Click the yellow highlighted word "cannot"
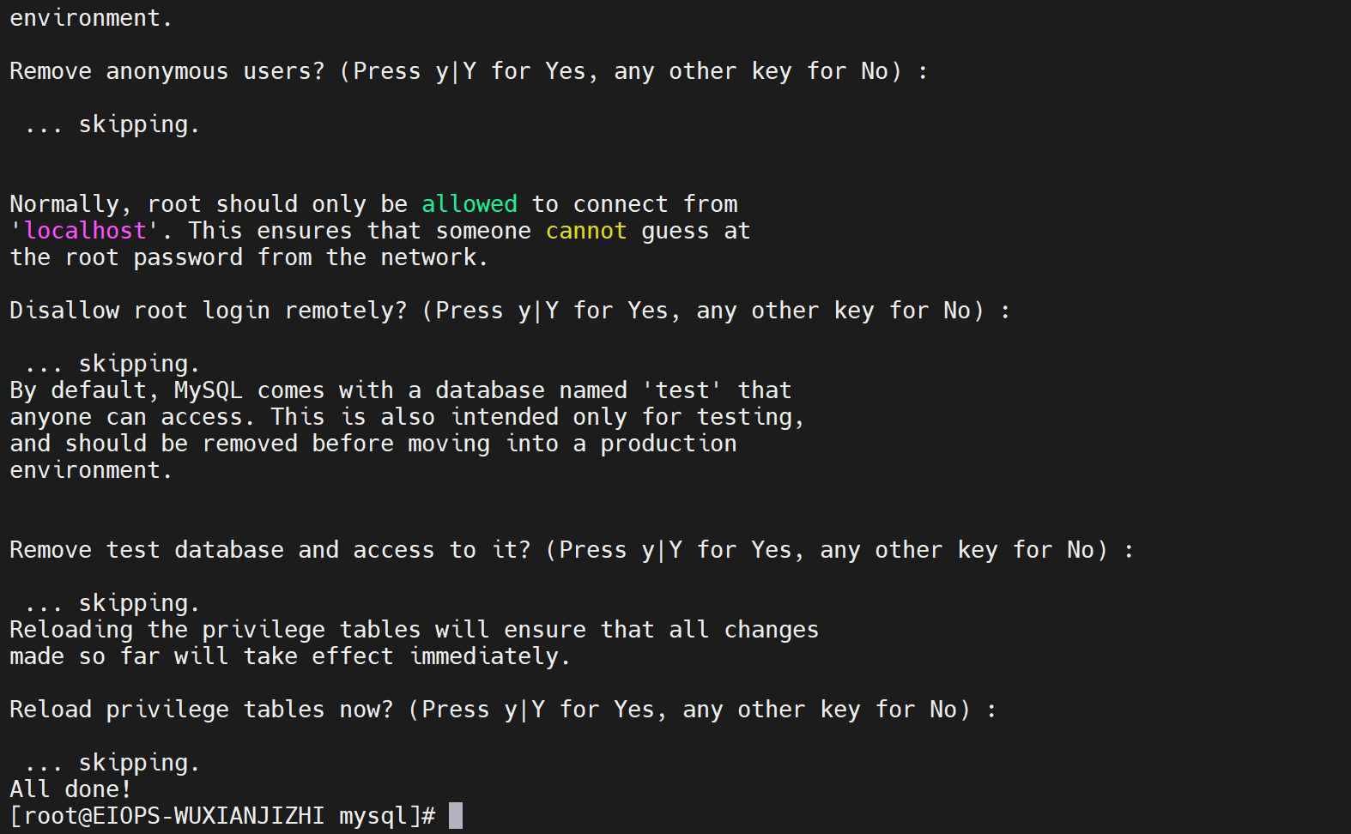Screen dimensions: 1351x834 [x=586, y=231]
